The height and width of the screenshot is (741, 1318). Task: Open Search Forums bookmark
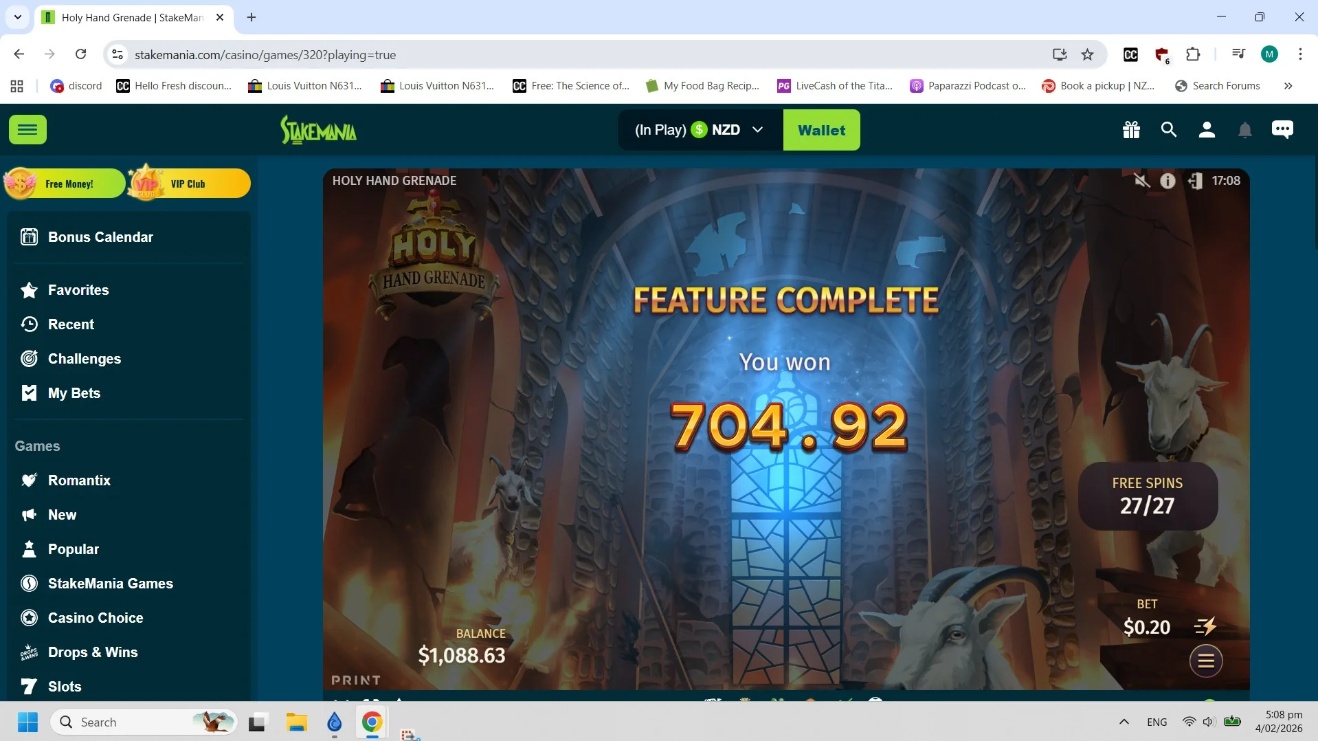coord(1218,86)
